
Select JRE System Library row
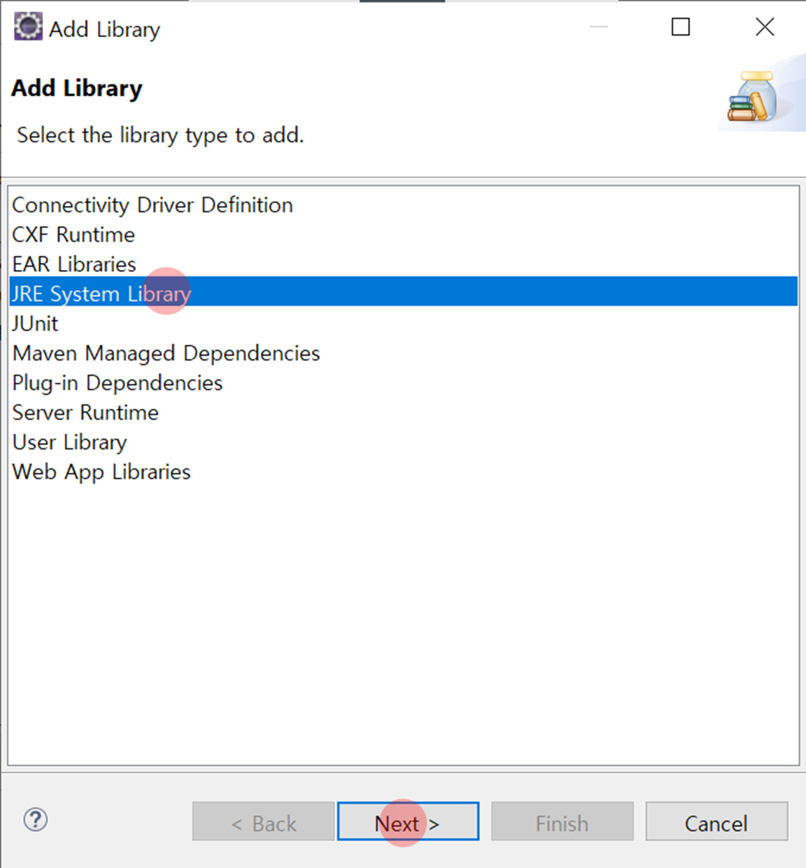coord(403,291)
